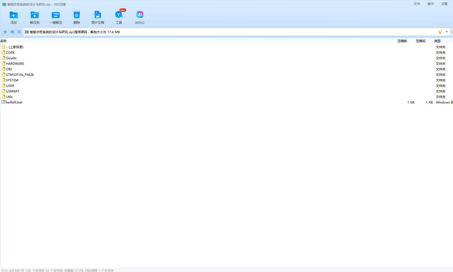Click the Extract To (解压到) icon
The image size is (453, 272).
[34, 15]
